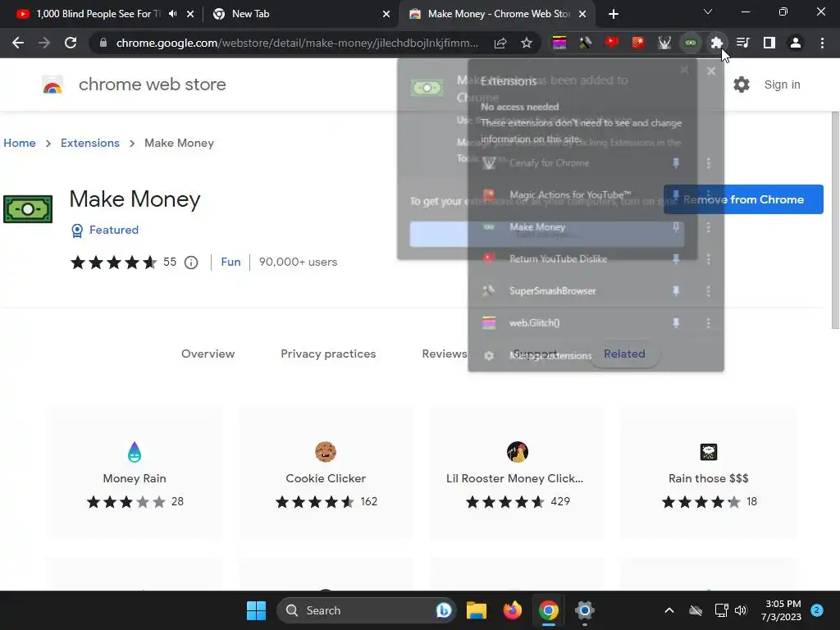Launch Firefox from the taskbar
Screen dimensions: 840x630
tap(513, 610)
